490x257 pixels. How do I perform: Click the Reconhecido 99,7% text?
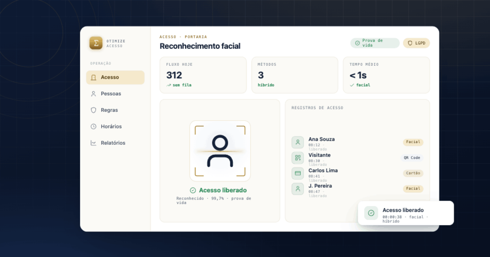click(x=214, y=200)
